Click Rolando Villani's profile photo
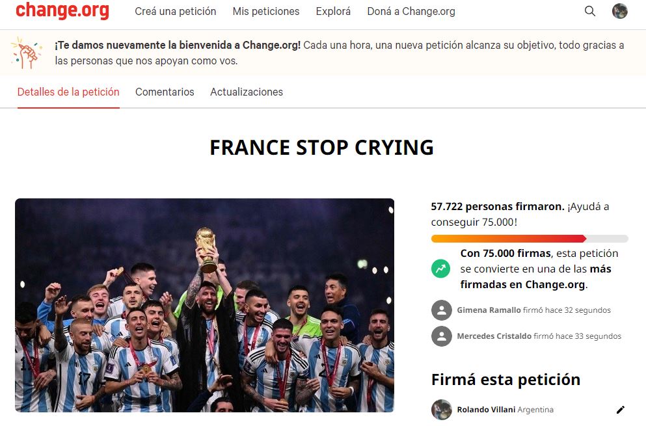This screenshot has height=426, width=646. click(442, 410)
